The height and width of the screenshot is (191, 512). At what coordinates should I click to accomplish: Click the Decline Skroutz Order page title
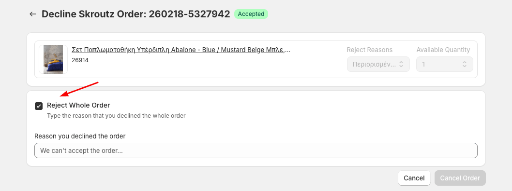pos(136,14)
